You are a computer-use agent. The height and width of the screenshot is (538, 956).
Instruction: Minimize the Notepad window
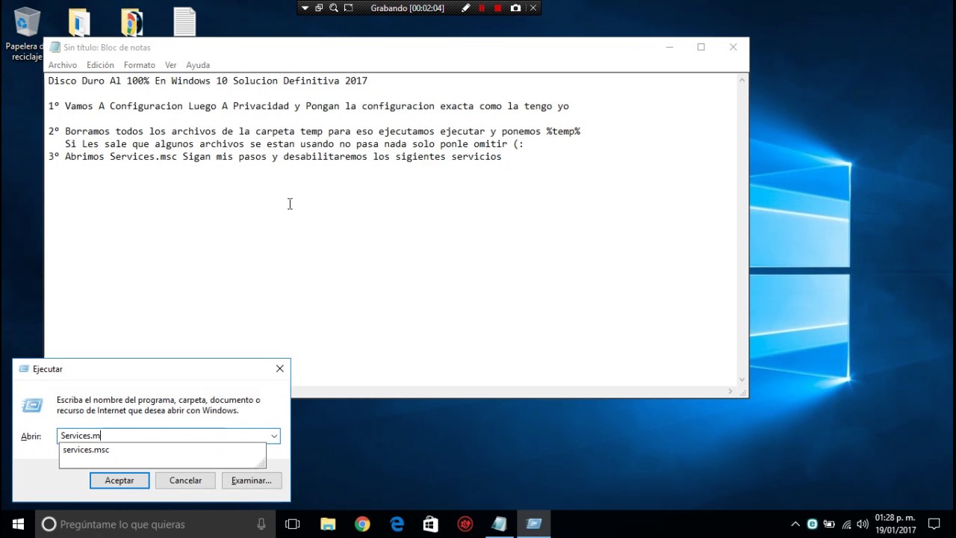point(669,47)
